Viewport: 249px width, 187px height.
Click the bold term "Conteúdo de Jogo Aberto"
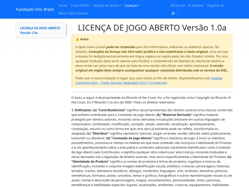[x=132, y=138]
